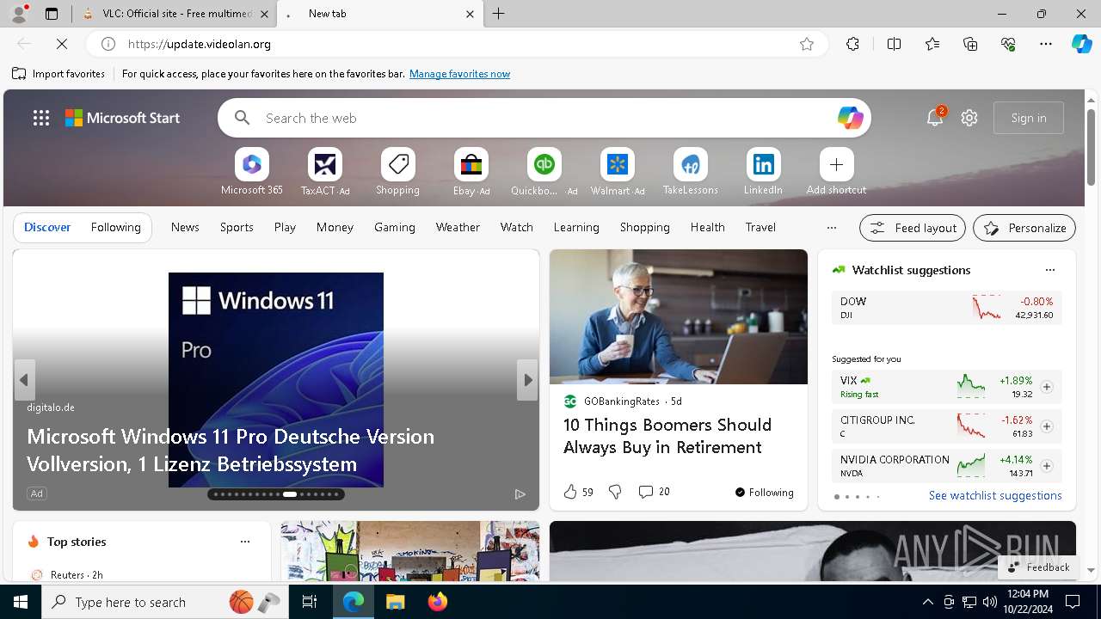Go to the previous carousel slide

pyautogui.click(x=24, y=380)
